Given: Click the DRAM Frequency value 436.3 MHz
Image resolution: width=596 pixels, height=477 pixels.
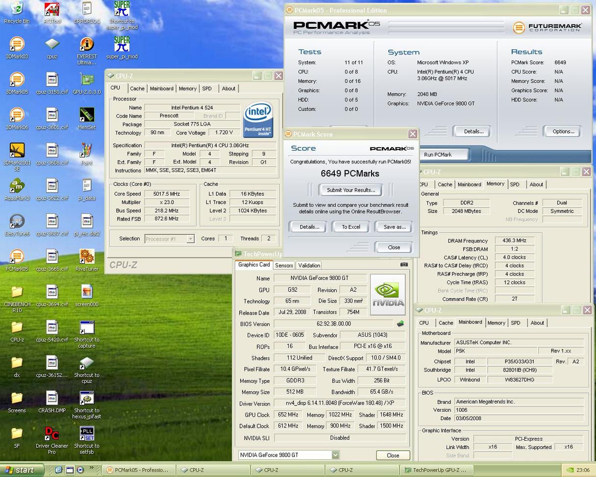Looking at the screenshot, I should point(515,241).
